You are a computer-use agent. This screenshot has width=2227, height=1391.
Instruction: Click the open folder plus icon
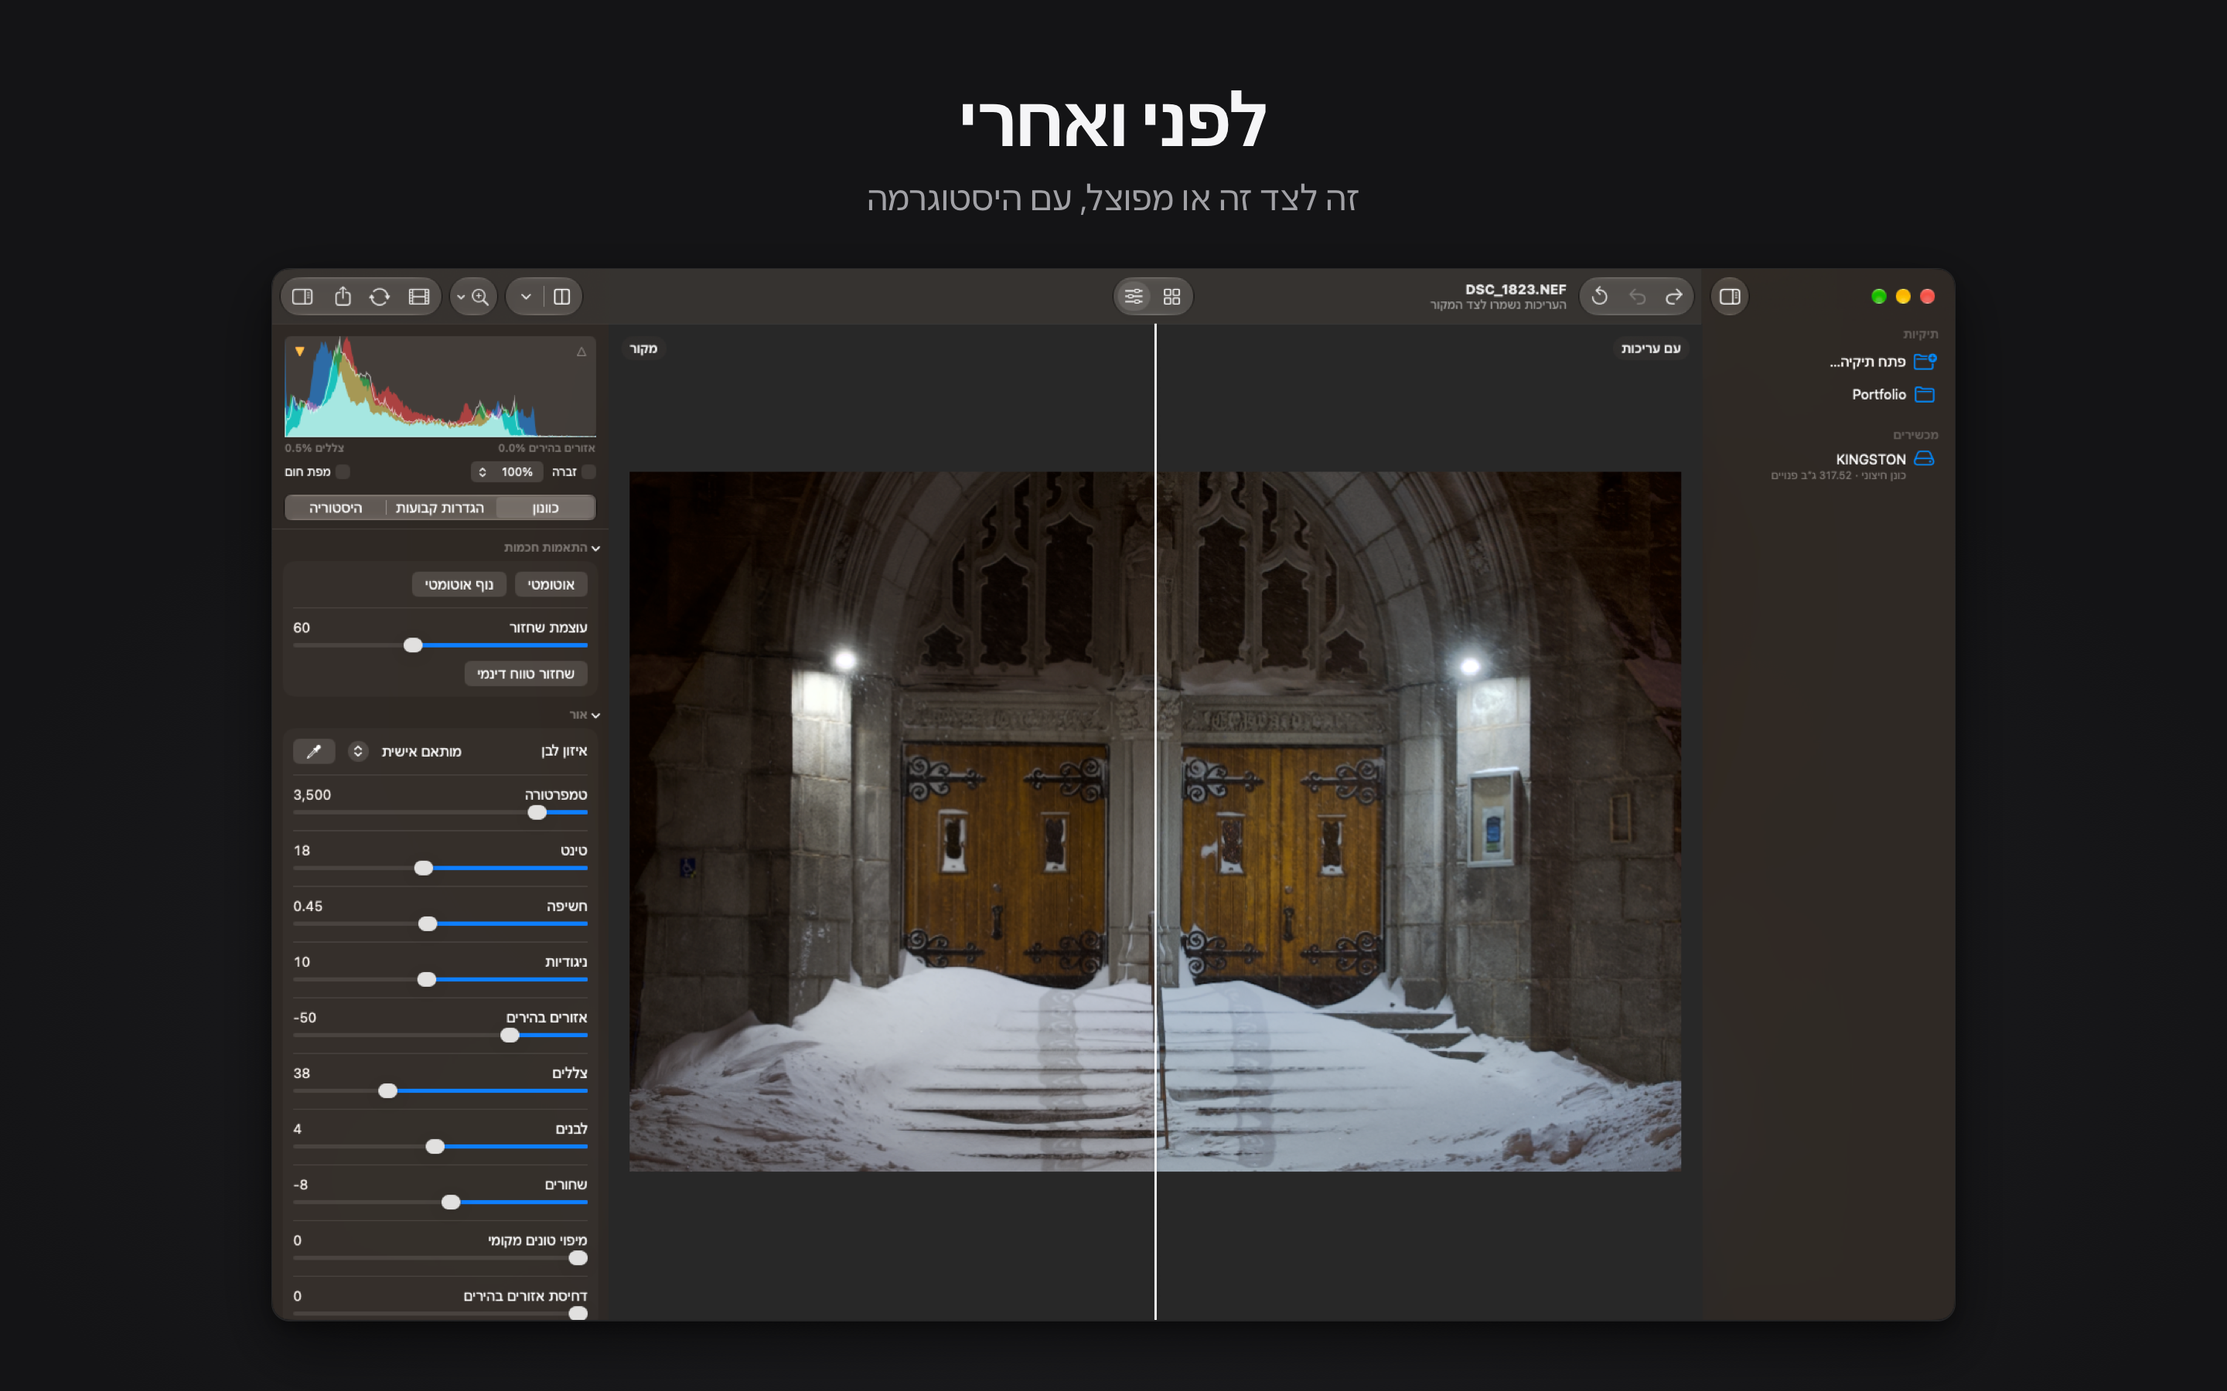(1924, 362)
